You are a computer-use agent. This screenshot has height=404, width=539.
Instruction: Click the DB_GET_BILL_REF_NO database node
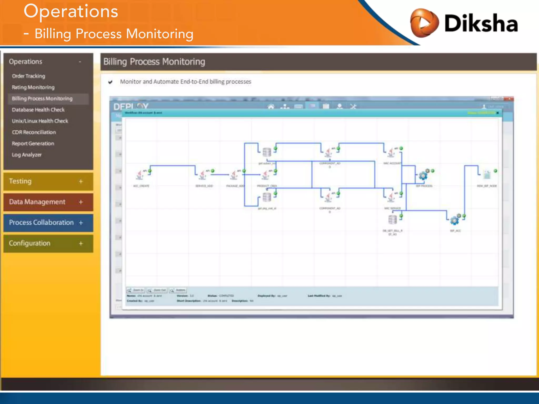coord(392,220)
